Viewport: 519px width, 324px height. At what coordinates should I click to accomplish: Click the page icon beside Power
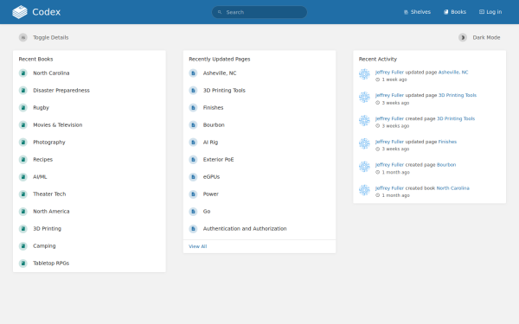click(193, 194)
